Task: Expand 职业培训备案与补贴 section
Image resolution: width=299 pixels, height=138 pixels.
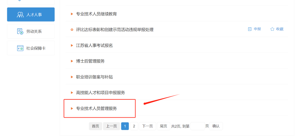Action: pos(94,77)
